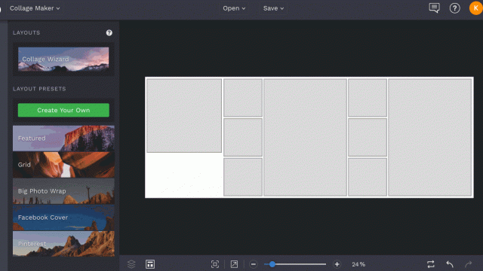Expand the Open menu
The image size is (483, 271).
point(234,8)
